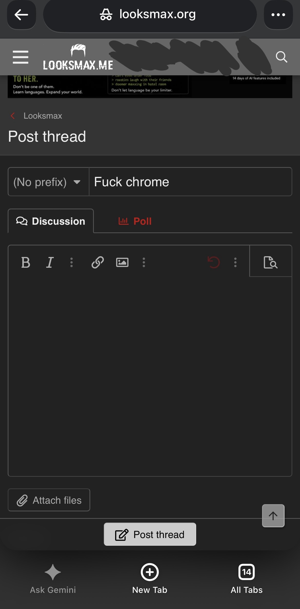Click the insert image icon

122,262
